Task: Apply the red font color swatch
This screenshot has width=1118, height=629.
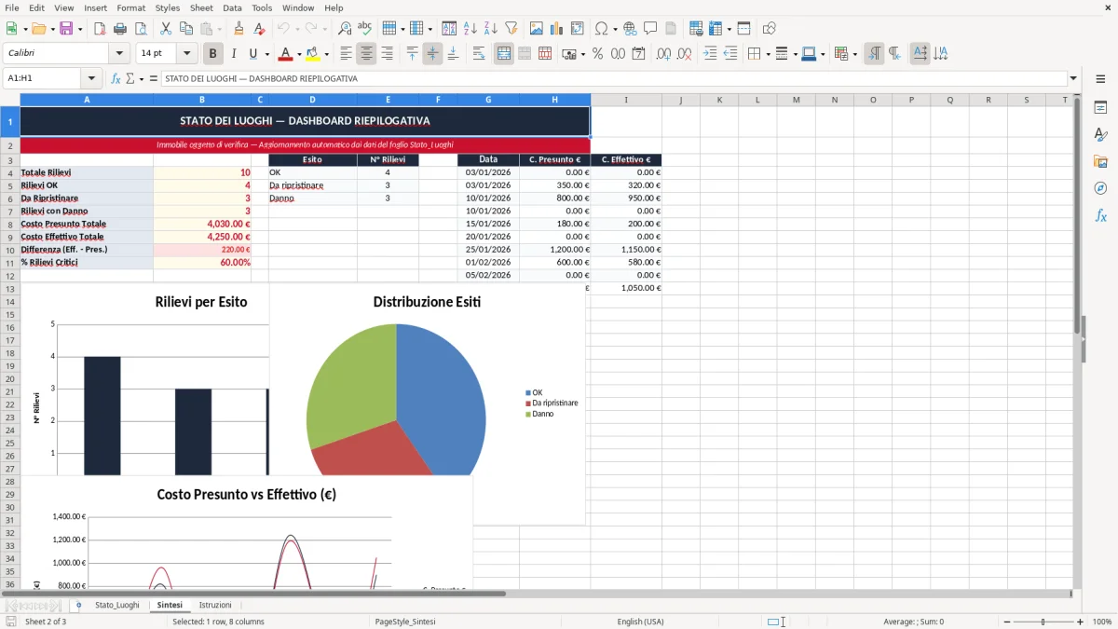Action: tap(285, 54)
